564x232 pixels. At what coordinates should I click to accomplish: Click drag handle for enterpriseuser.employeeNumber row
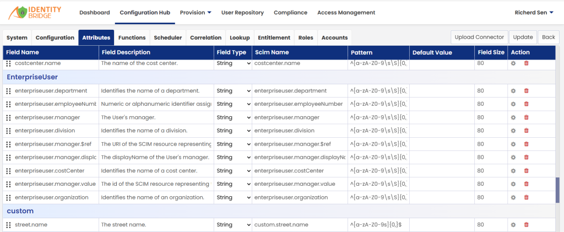[x=9, y=104]
